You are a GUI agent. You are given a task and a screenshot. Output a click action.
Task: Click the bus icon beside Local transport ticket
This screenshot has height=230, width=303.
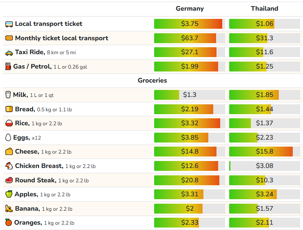[9, 24]
